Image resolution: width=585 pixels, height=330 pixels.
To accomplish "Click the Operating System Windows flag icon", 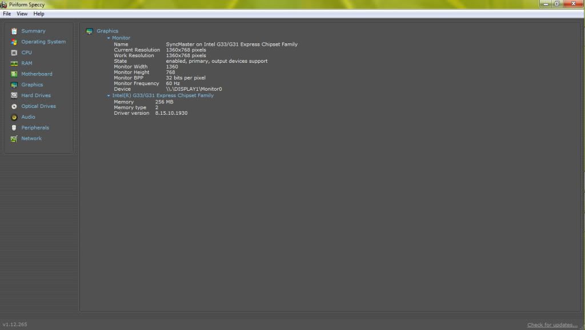I will point(14,42).
